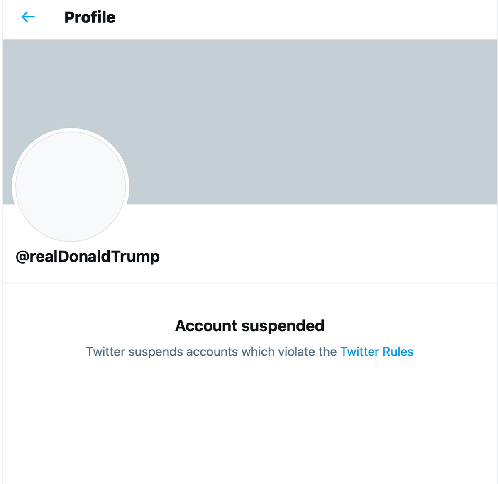498x484 pixels.
Task: Click the Account suspended heading
Action: click(x=249, y=326)
